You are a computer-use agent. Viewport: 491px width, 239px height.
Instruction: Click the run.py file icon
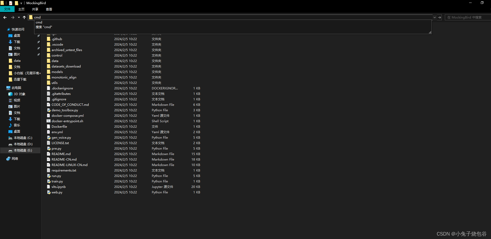[x=49, y=176]
